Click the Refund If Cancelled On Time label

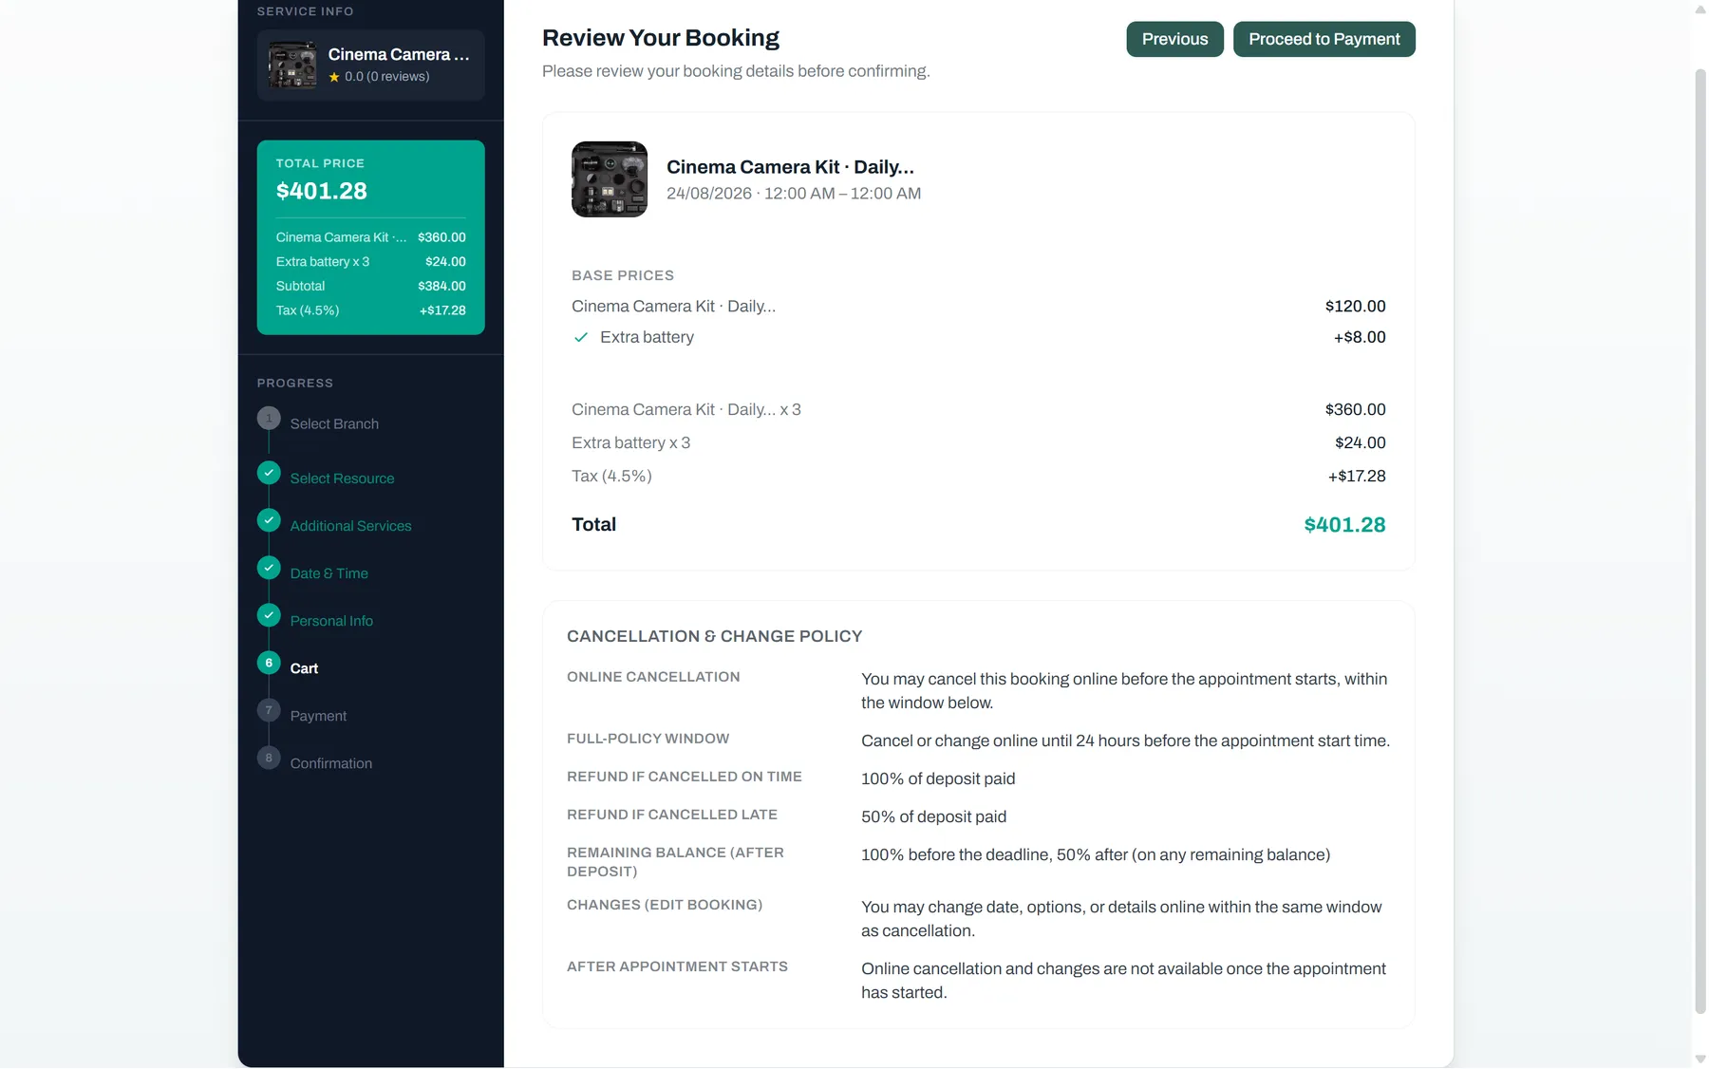(x=685, y=777)
